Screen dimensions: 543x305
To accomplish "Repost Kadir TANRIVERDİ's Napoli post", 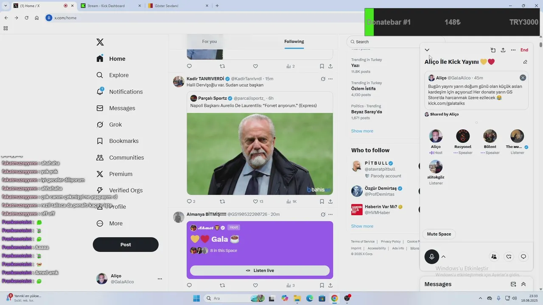I will (x=222, y=202).
